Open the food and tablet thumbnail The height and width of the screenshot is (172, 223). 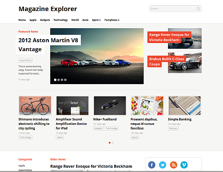coord(147,106)
